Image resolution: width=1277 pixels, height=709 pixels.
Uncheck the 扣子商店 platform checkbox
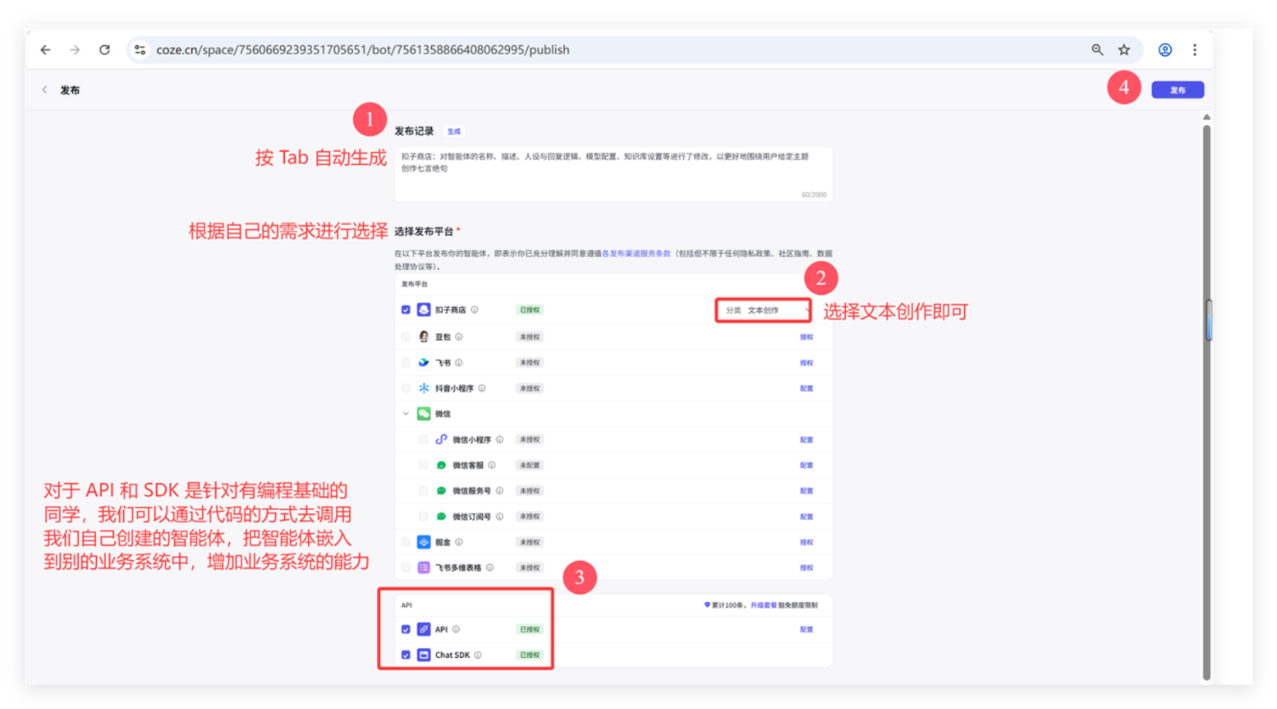pyautogui.click(x=406, y=310)
